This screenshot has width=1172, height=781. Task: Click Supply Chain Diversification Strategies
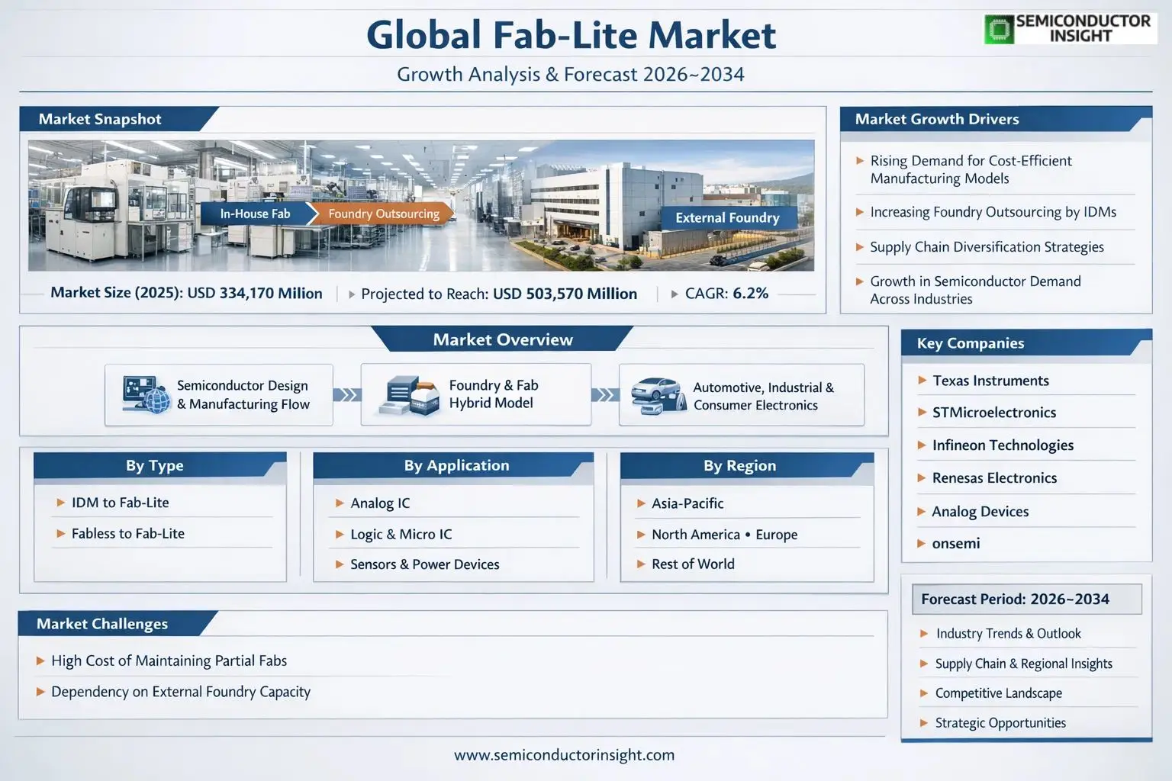[x=987, y=247]
